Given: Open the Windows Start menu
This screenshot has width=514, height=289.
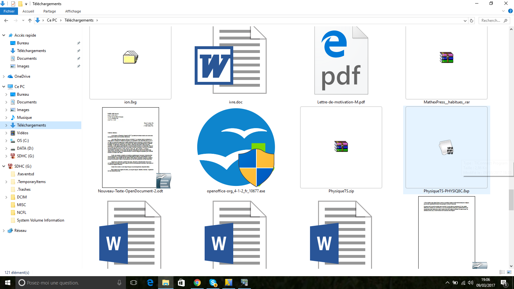Looking at the screenshot, I should point(8,283).
